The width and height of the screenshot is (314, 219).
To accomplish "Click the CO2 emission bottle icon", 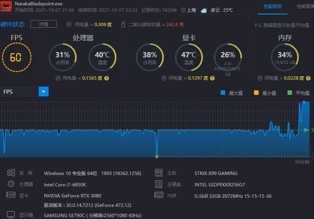I will (x=123, y=24).
